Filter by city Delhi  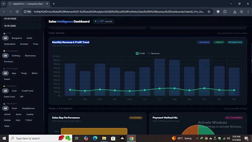(x=29, y=38)
